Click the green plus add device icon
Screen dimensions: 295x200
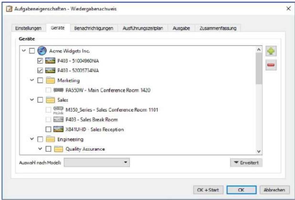[271, 51]
